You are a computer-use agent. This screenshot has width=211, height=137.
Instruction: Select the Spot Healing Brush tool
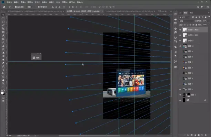point(3,39)
